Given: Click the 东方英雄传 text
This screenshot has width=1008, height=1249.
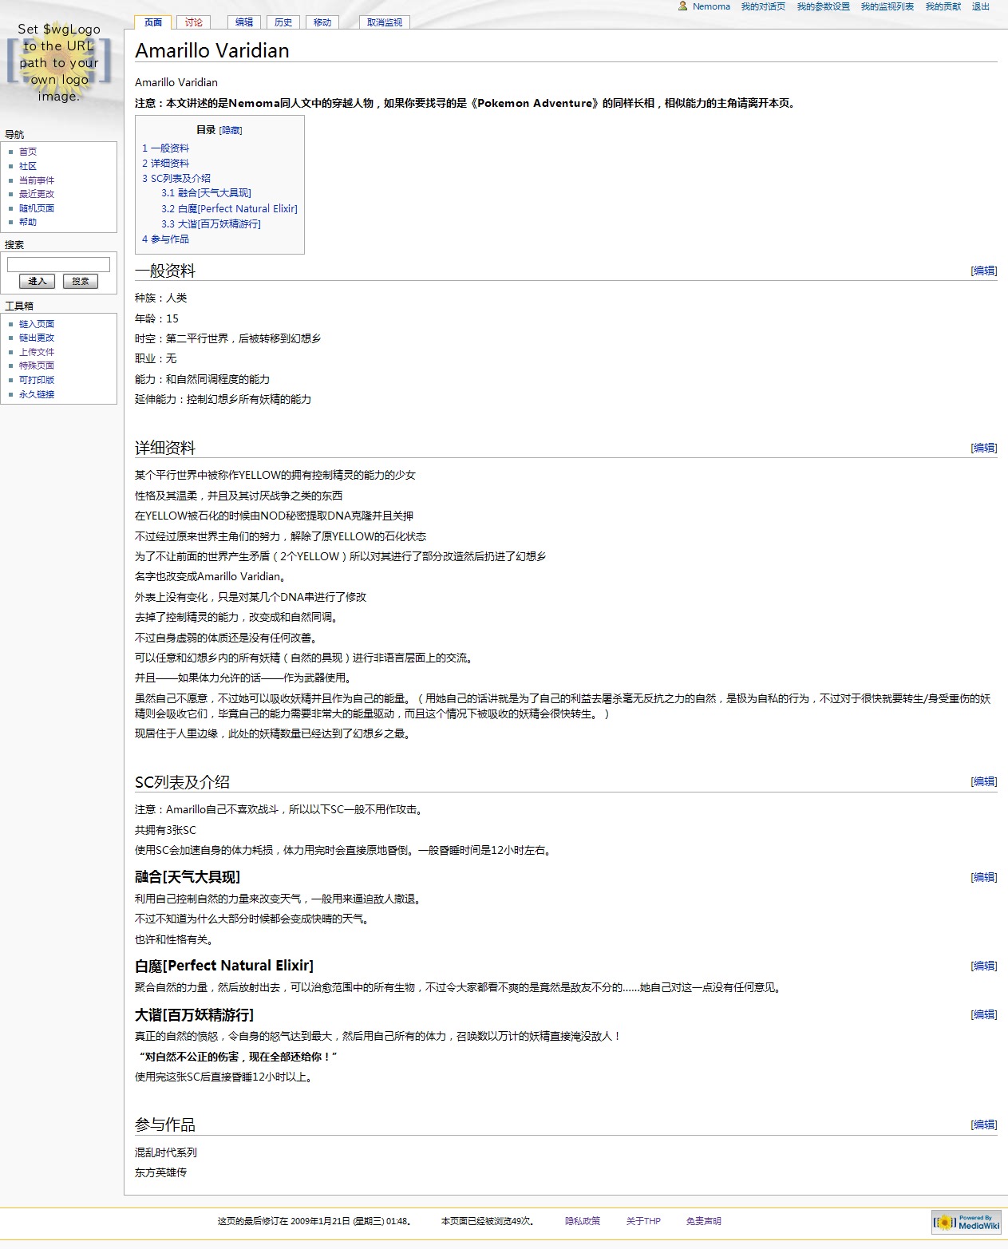Looking at the screenshot, I should click(x=161, y=1172).
